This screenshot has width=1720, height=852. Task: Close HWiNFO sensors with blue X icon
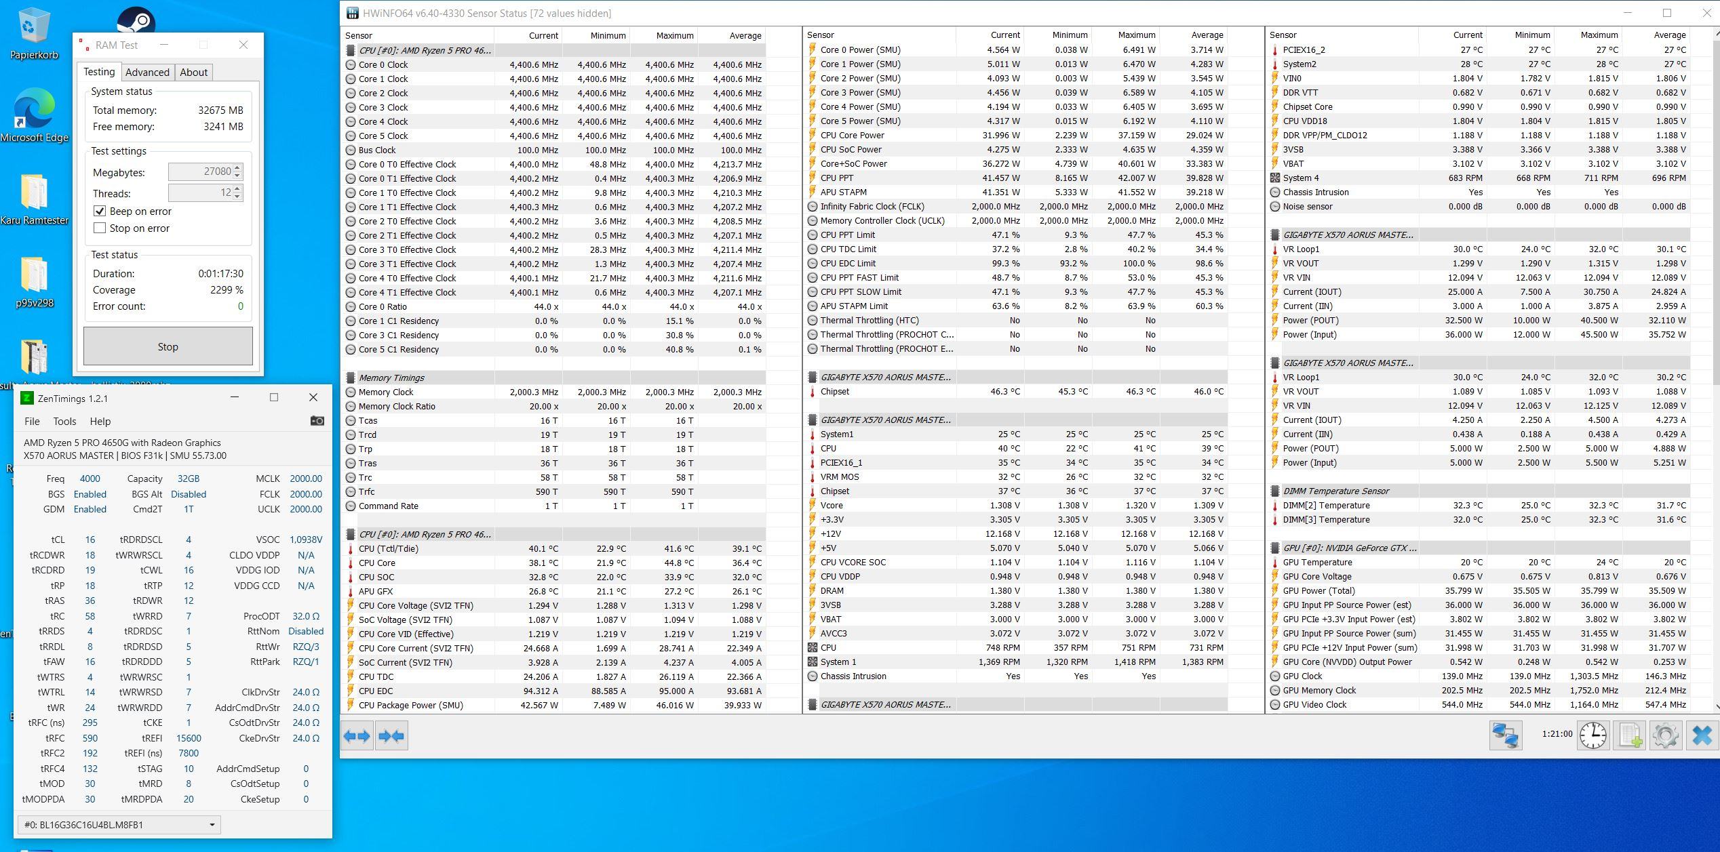click(x=1702, y=735)
